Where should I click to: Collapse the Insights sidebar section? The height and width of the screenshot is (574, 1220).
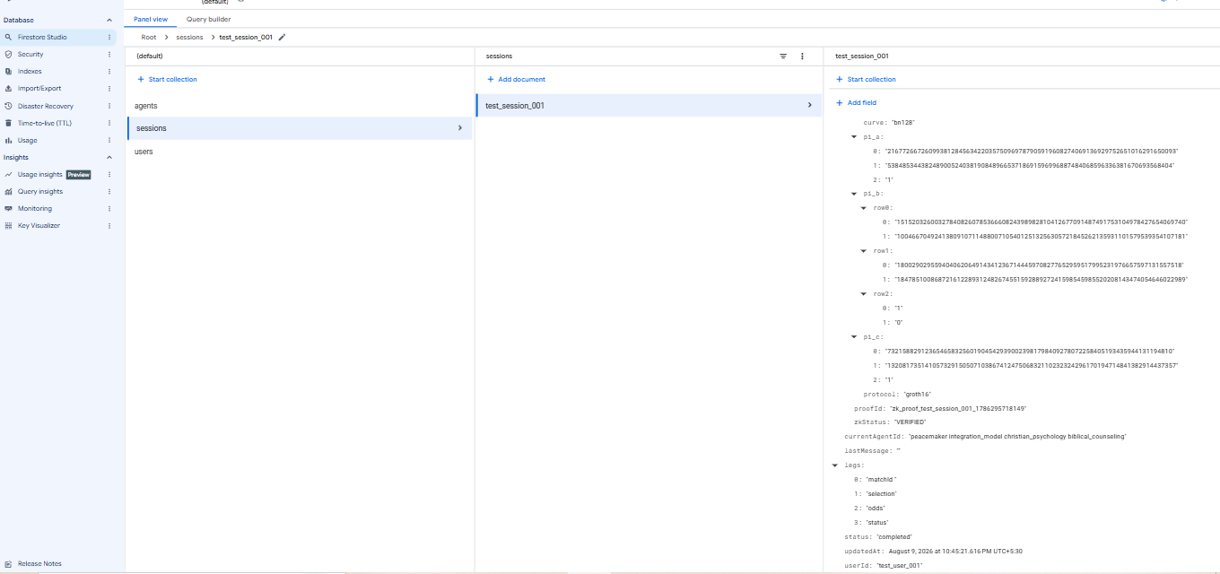click(109, 158)
